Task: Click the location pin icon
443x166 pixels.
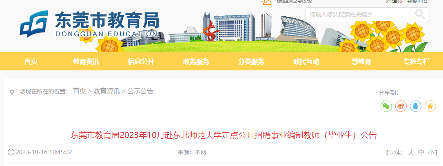Action: (x=12, y=92)
